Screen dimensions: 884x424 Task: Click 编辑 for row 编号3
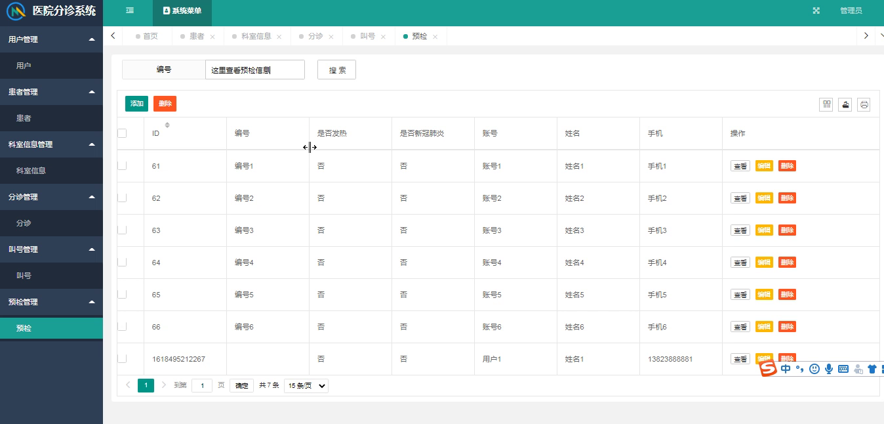coord(764,230)
